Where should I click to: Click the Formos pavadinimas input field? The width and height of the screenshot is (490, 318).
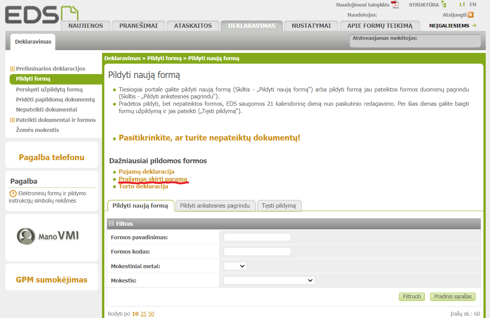click(257, 237)
